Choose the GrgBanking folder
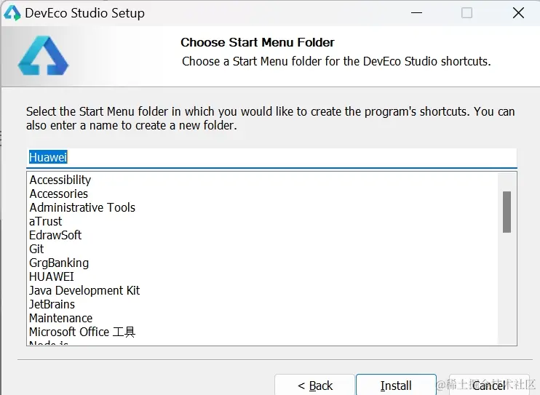Screen dimensions: 540x395 click(x=59, y=263)
